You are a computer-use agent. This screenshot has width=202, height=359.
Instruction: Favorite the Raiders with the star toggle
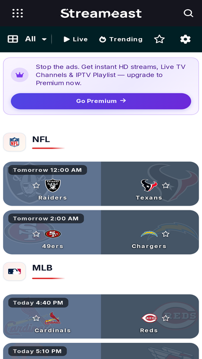(x=36, y=186)
